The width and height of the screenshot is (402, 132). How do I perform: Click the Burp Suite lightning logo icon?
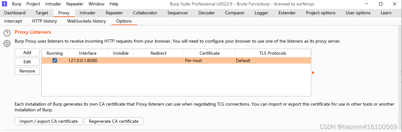tap(5, 4)
